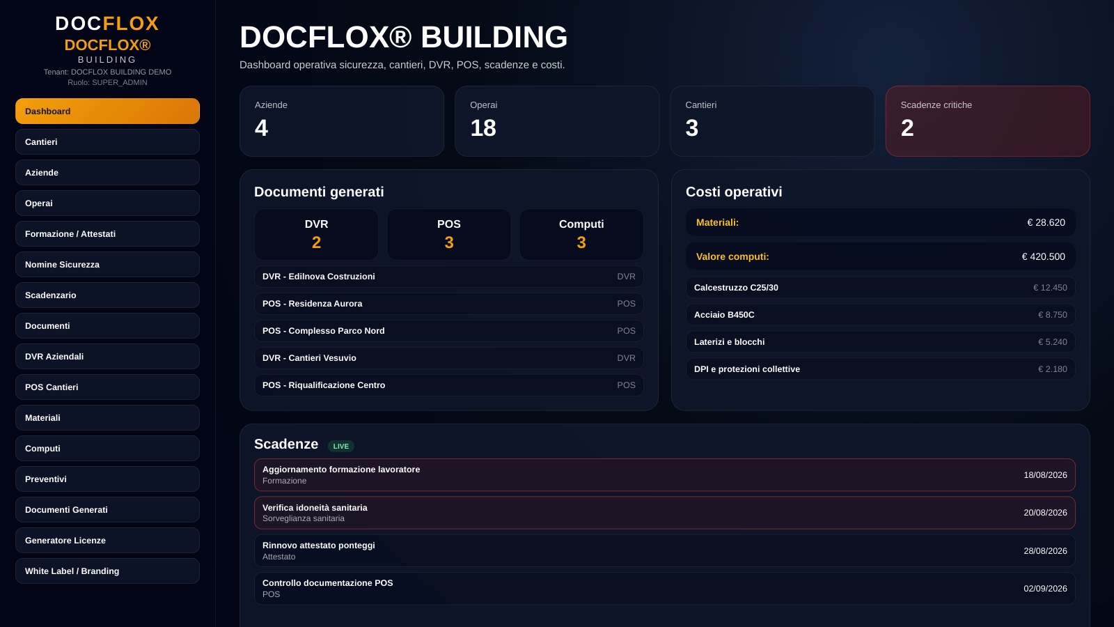Screen dimensions: 1114x627
Task: Select Acciaio B450C cost row
Action: point(881,315)
